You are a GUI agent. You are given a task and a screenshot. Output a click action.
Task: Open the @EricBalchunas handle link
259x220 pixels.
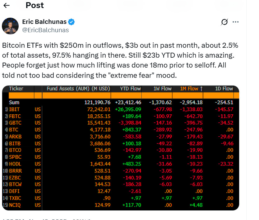coord(45,30)
